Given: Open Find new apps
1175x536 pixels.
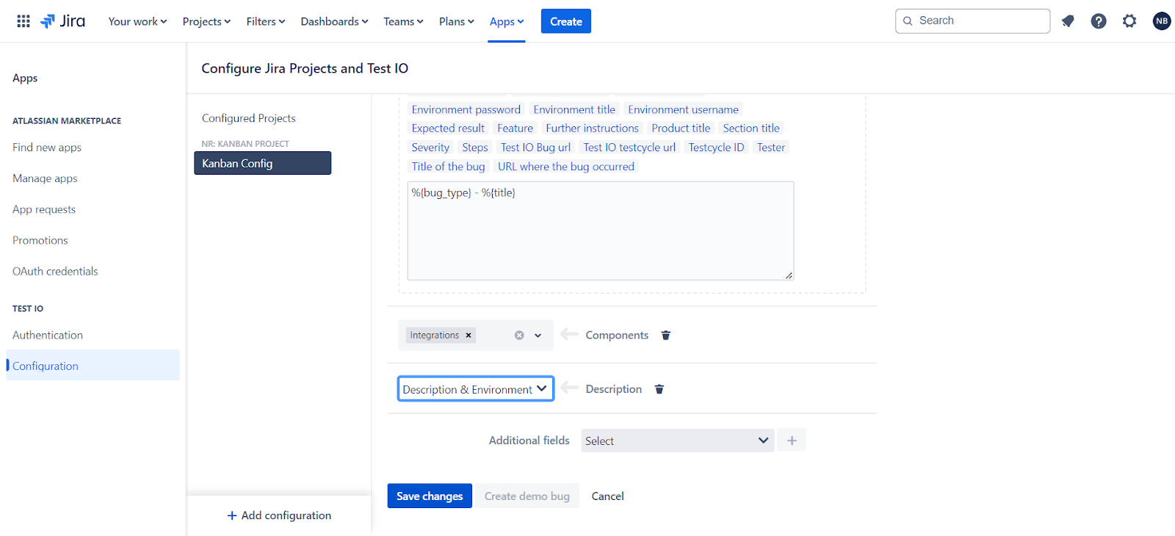Looking at the screenshot, I should [47, 148].
